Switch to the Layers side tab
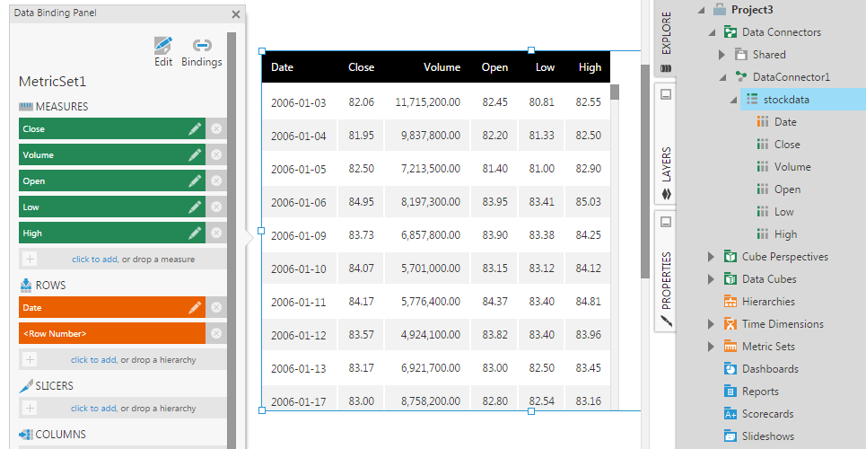 click(x=665, y=166)
